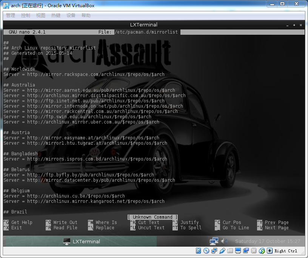Click the Generated on 2015-05-14 line

tap(38, 53)
